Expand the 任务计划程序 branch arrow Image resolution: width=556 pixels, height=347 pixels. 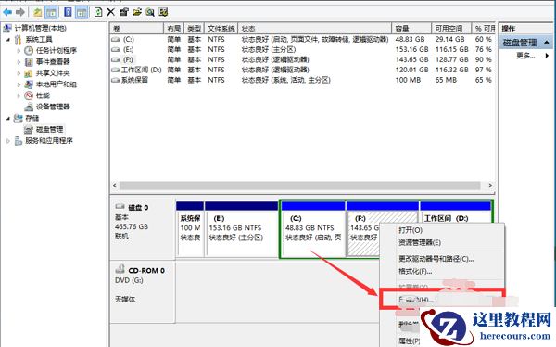coord(19,51)
